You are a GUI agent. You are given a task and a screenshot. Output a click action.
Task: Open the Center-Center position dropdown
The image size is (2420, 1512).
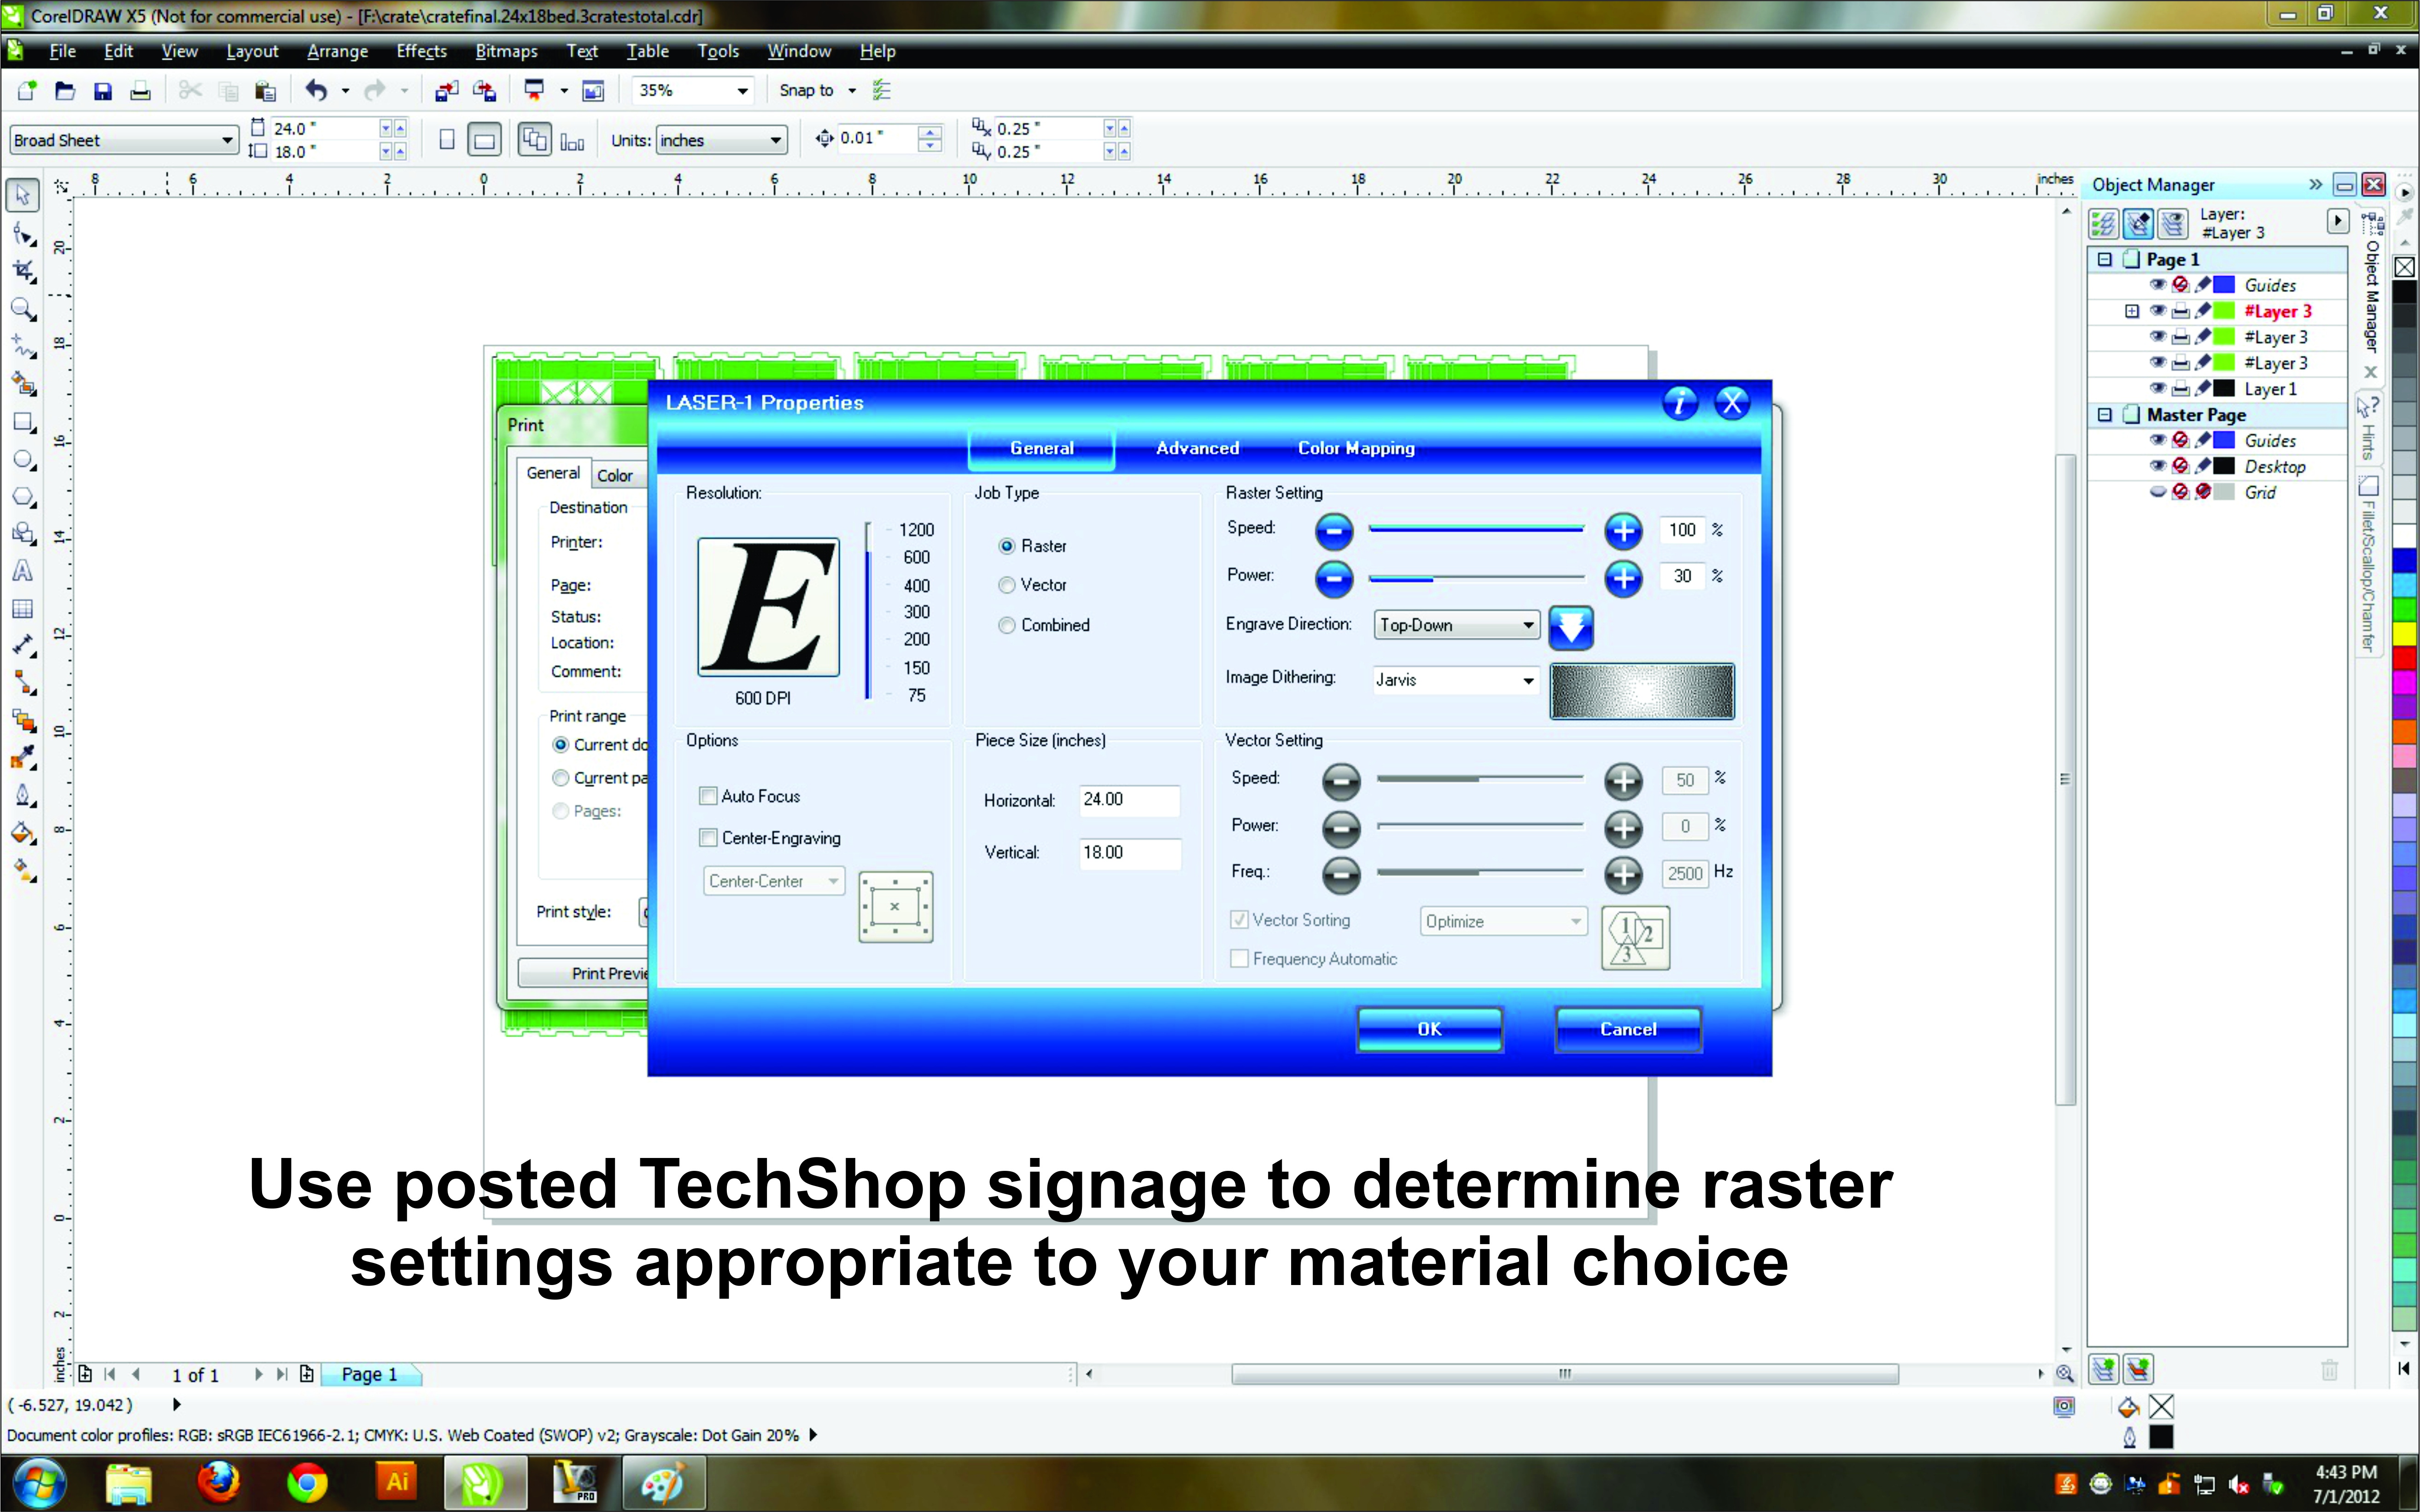pos(774,881)
